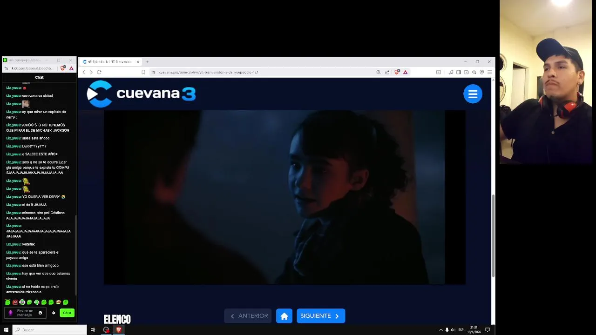596x335 pixels.
Task: Open Brave browser from the taskbar
Action: [x=119, y=330]
